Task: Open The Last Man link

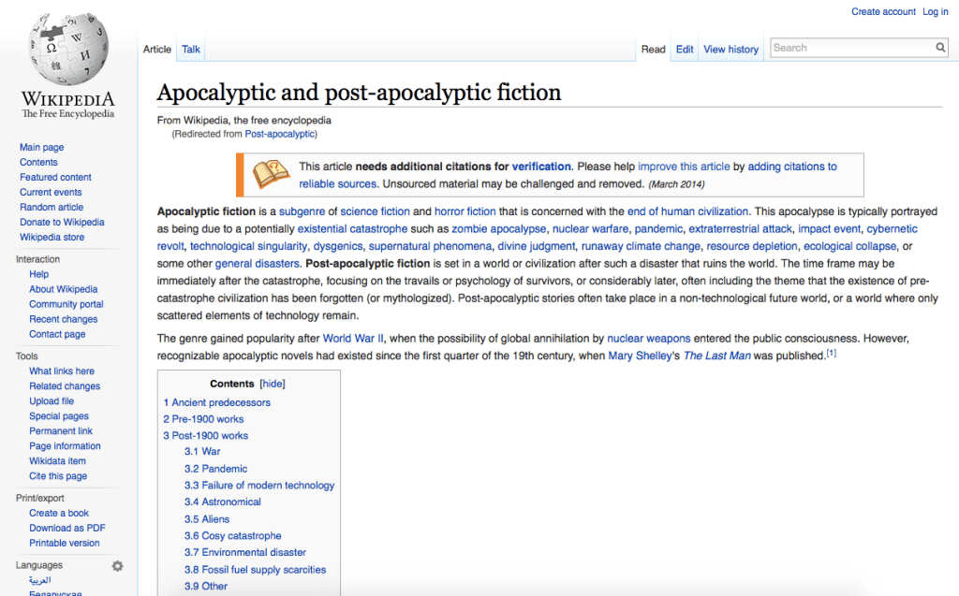Action: tap(716, 356)
